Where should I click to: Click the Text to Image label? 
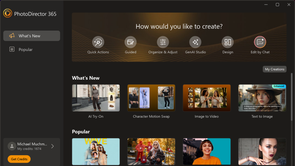(x=262, y=117)
